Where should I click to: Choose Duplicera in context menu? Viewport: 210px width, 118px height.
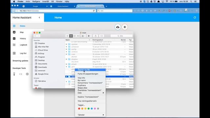click(90, 85)
